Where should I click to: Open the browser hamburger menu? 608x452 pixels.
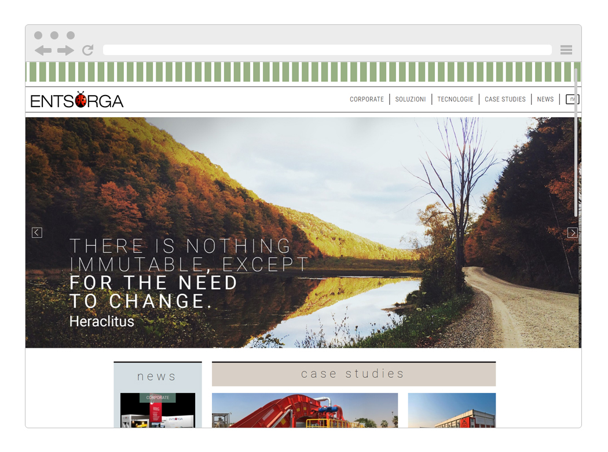(566, 50)
